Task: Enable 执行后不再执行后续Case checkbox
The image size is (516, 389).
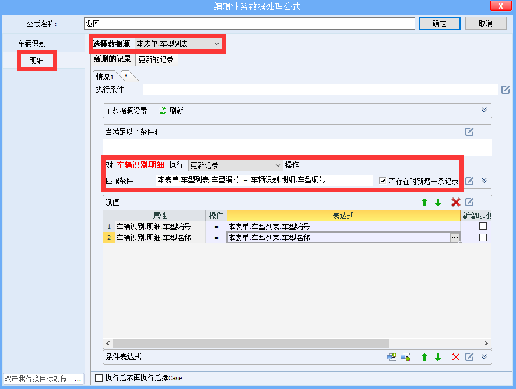Action: [x=99, y=378]
